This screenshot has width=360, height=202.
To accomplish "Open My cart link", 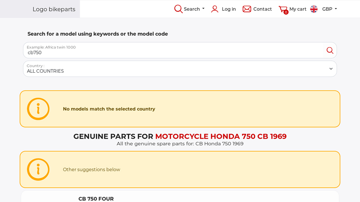I will [298, 9].
